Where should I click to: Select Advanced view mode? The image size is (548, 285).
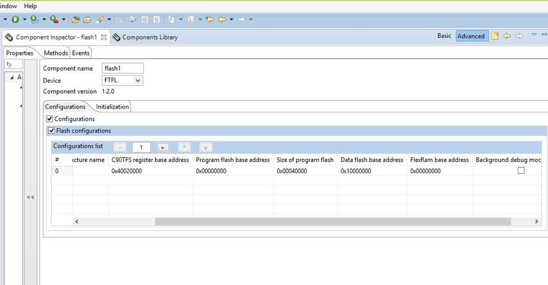471,36
